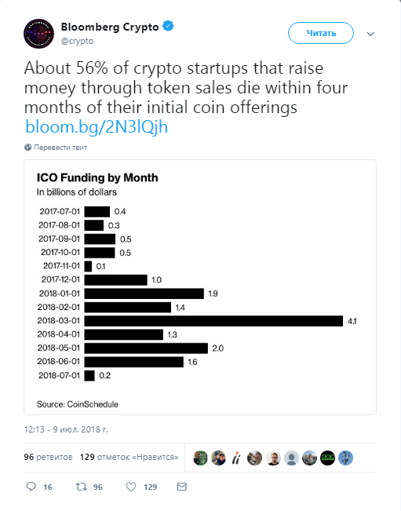Click Перевести твит to translate

60,148
